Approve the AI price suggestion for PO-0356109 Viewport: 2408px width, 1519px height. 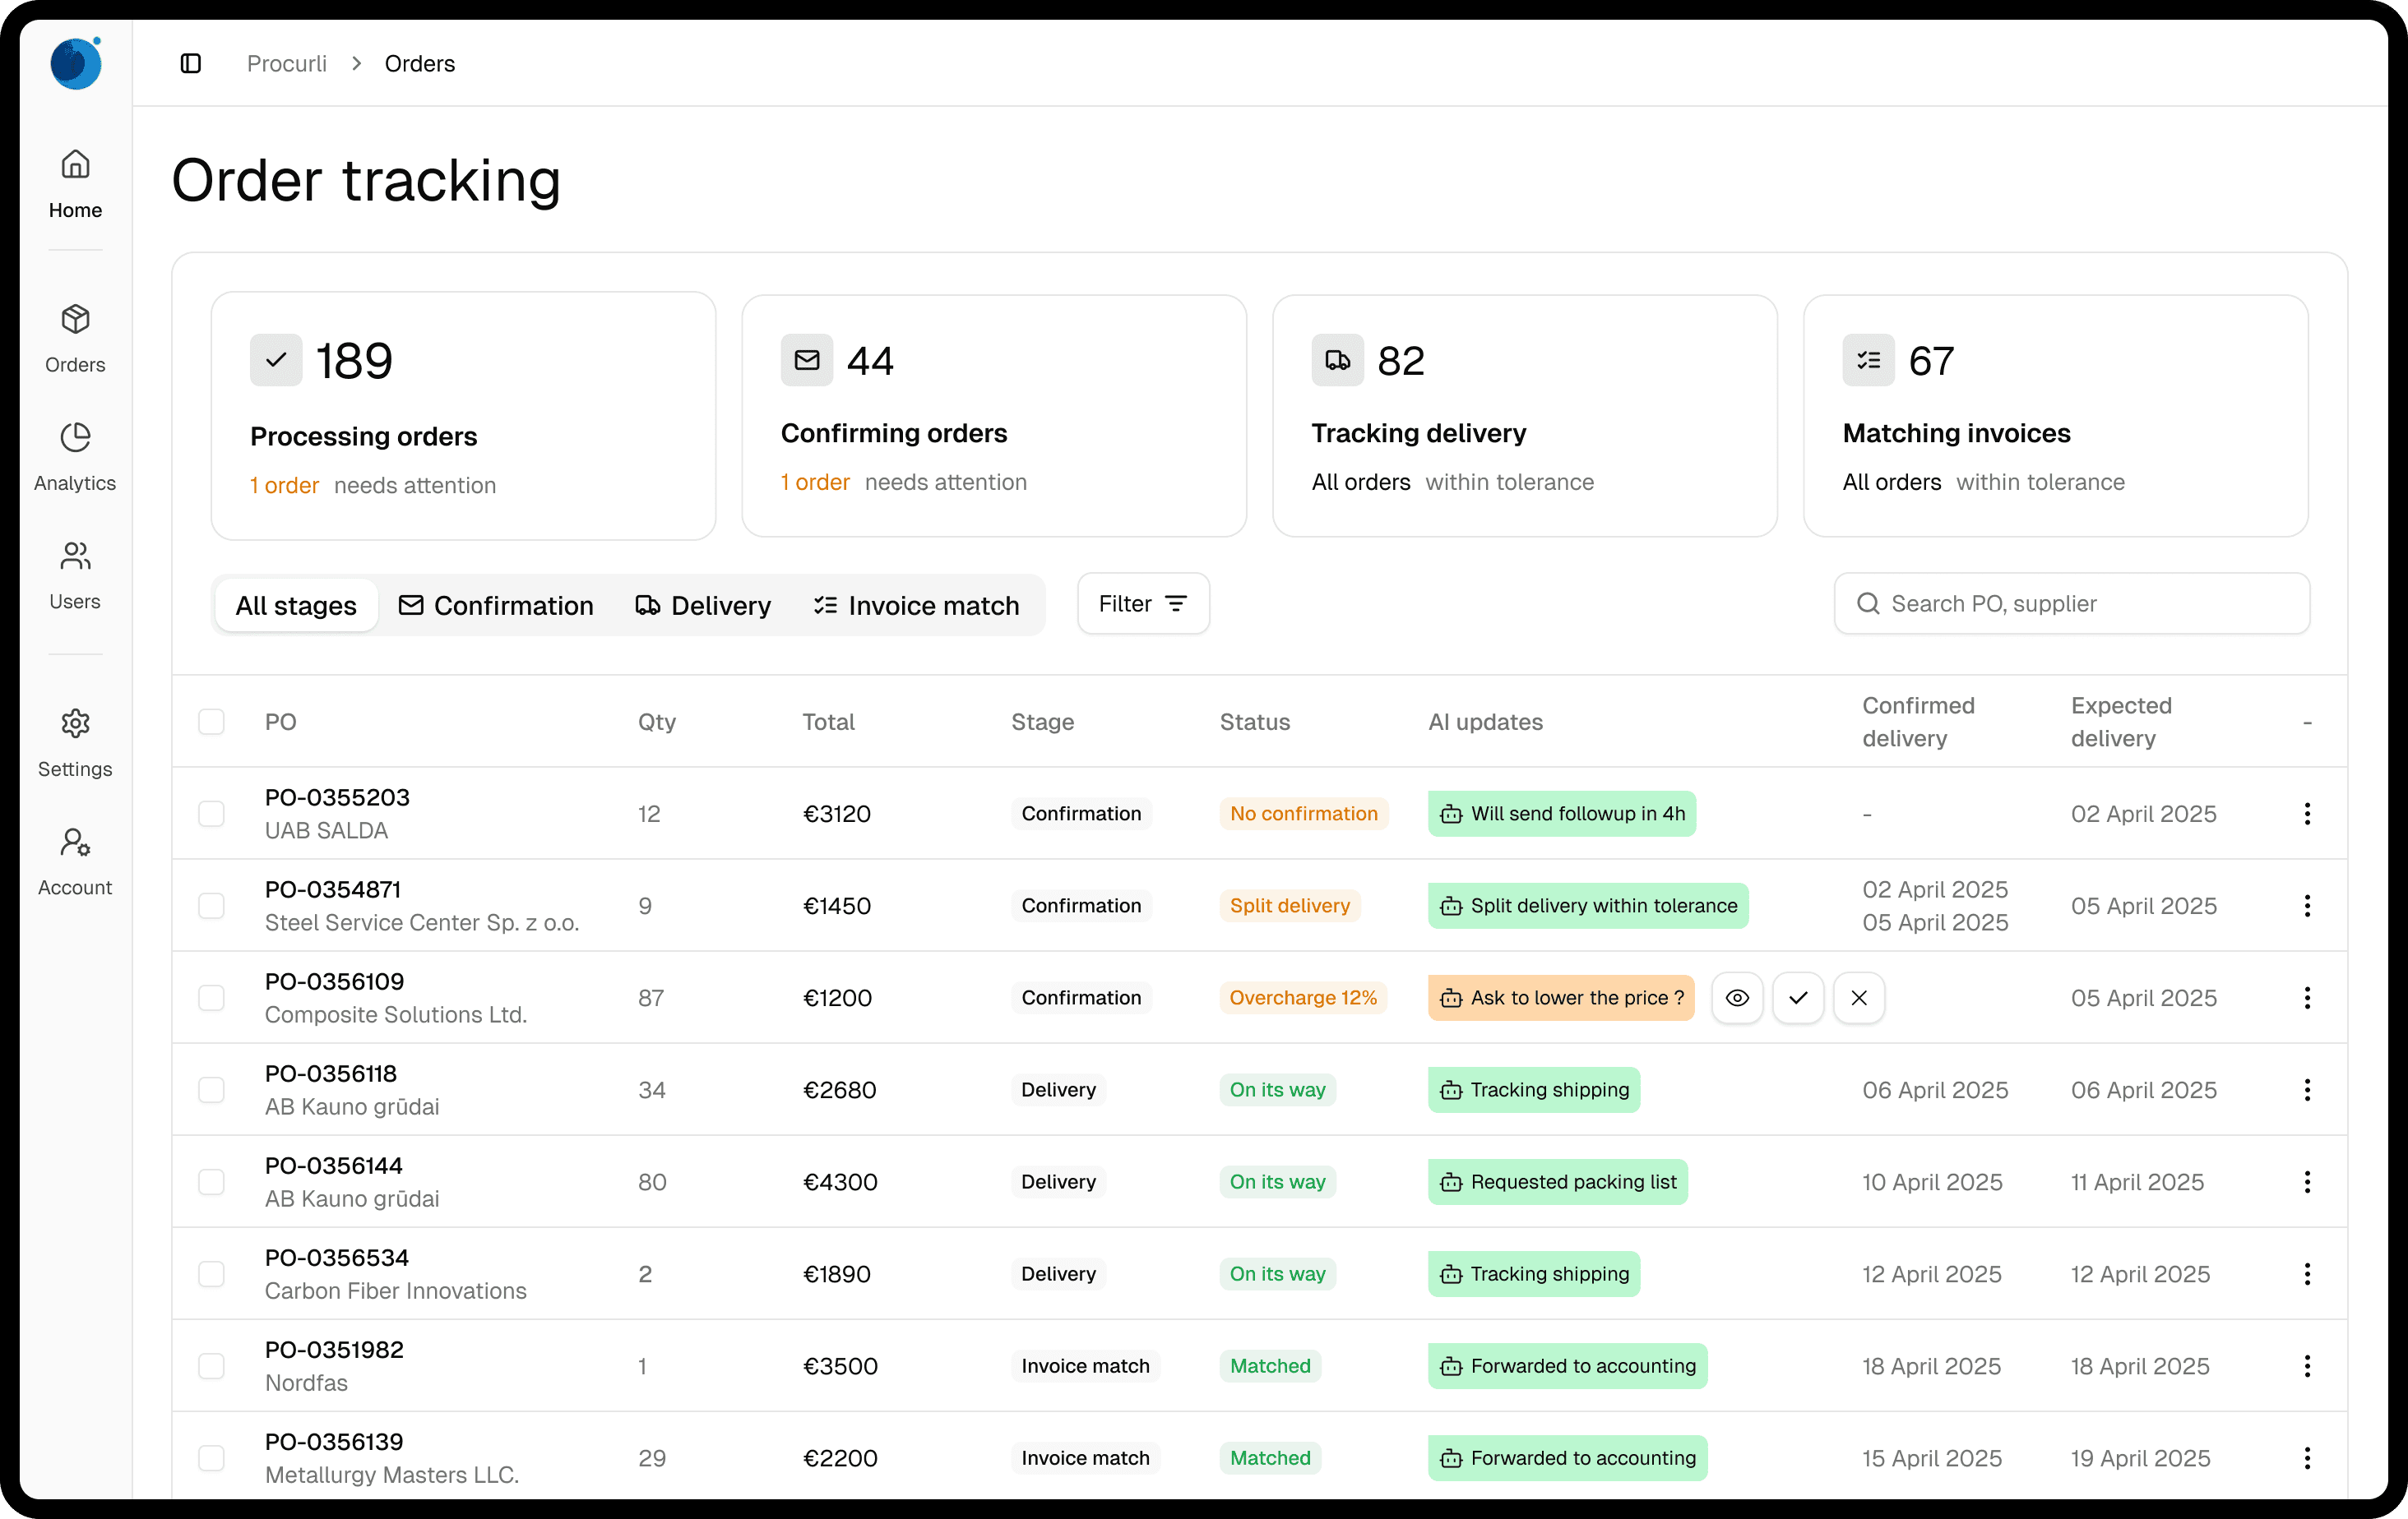point(1798,997)
